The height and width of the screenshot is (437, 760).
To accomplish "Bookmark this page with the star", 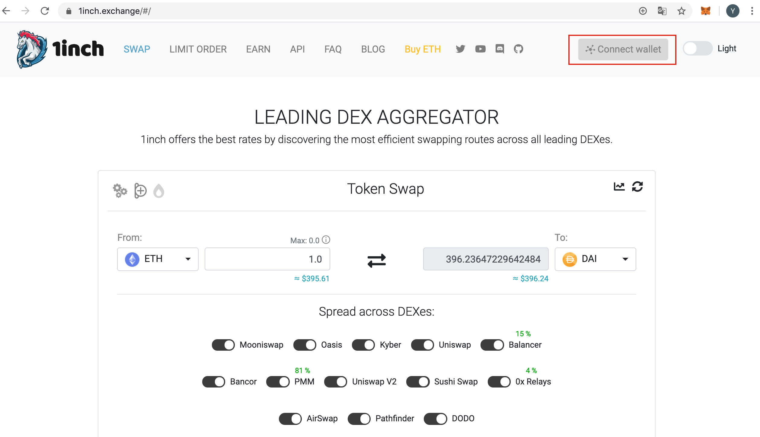I will pos(682,11).
